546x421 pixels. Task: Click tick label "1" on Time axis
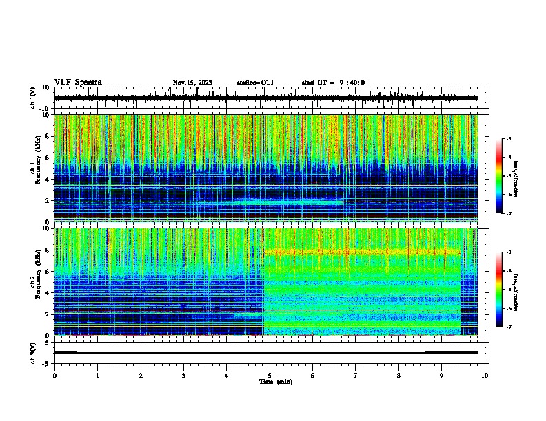coord(97,376)
